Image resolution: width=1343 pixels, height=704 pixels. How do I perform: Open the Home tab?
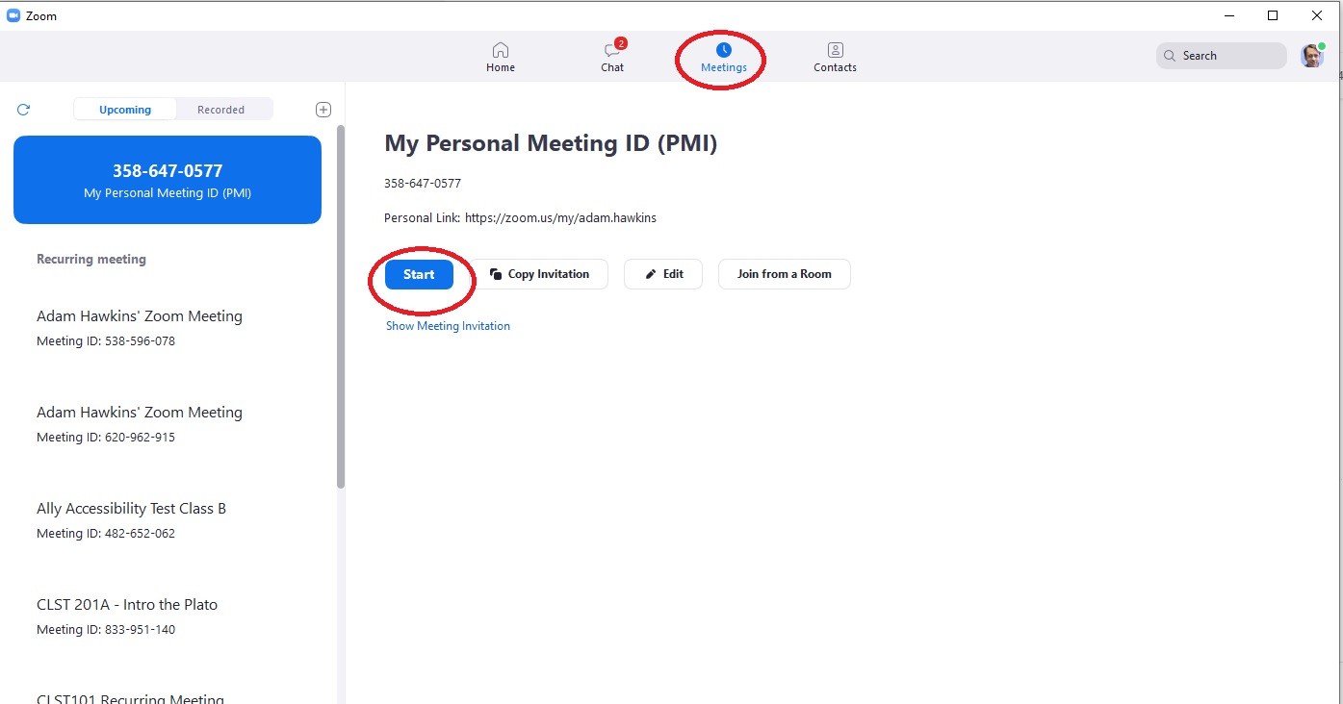coord(500,57)
